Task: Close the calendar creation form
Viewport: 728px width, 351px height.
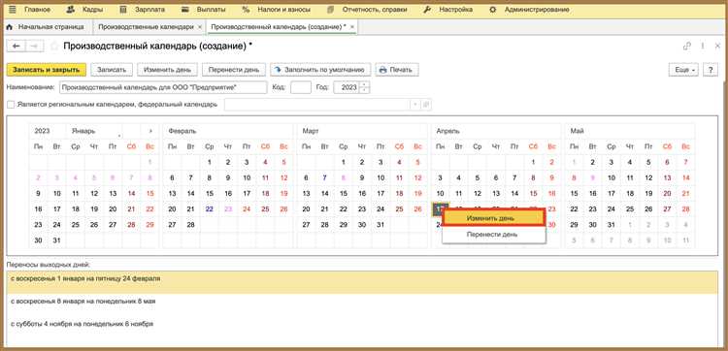Action: pyautogui.click(x=717, y=46)
